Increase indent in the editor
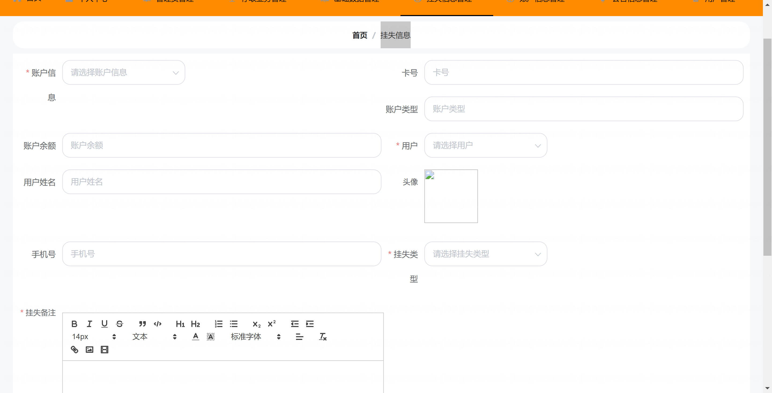The image size is (772, 393). click(x=310, y=324)
